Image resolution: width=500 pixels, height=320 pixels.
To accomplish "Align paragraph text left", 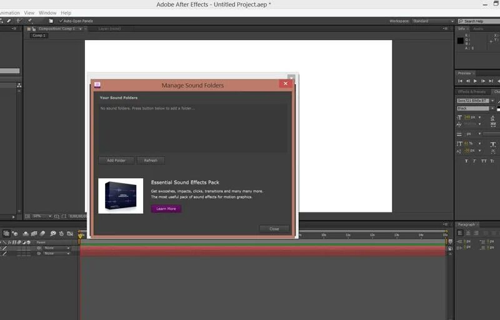I will 460,233.
